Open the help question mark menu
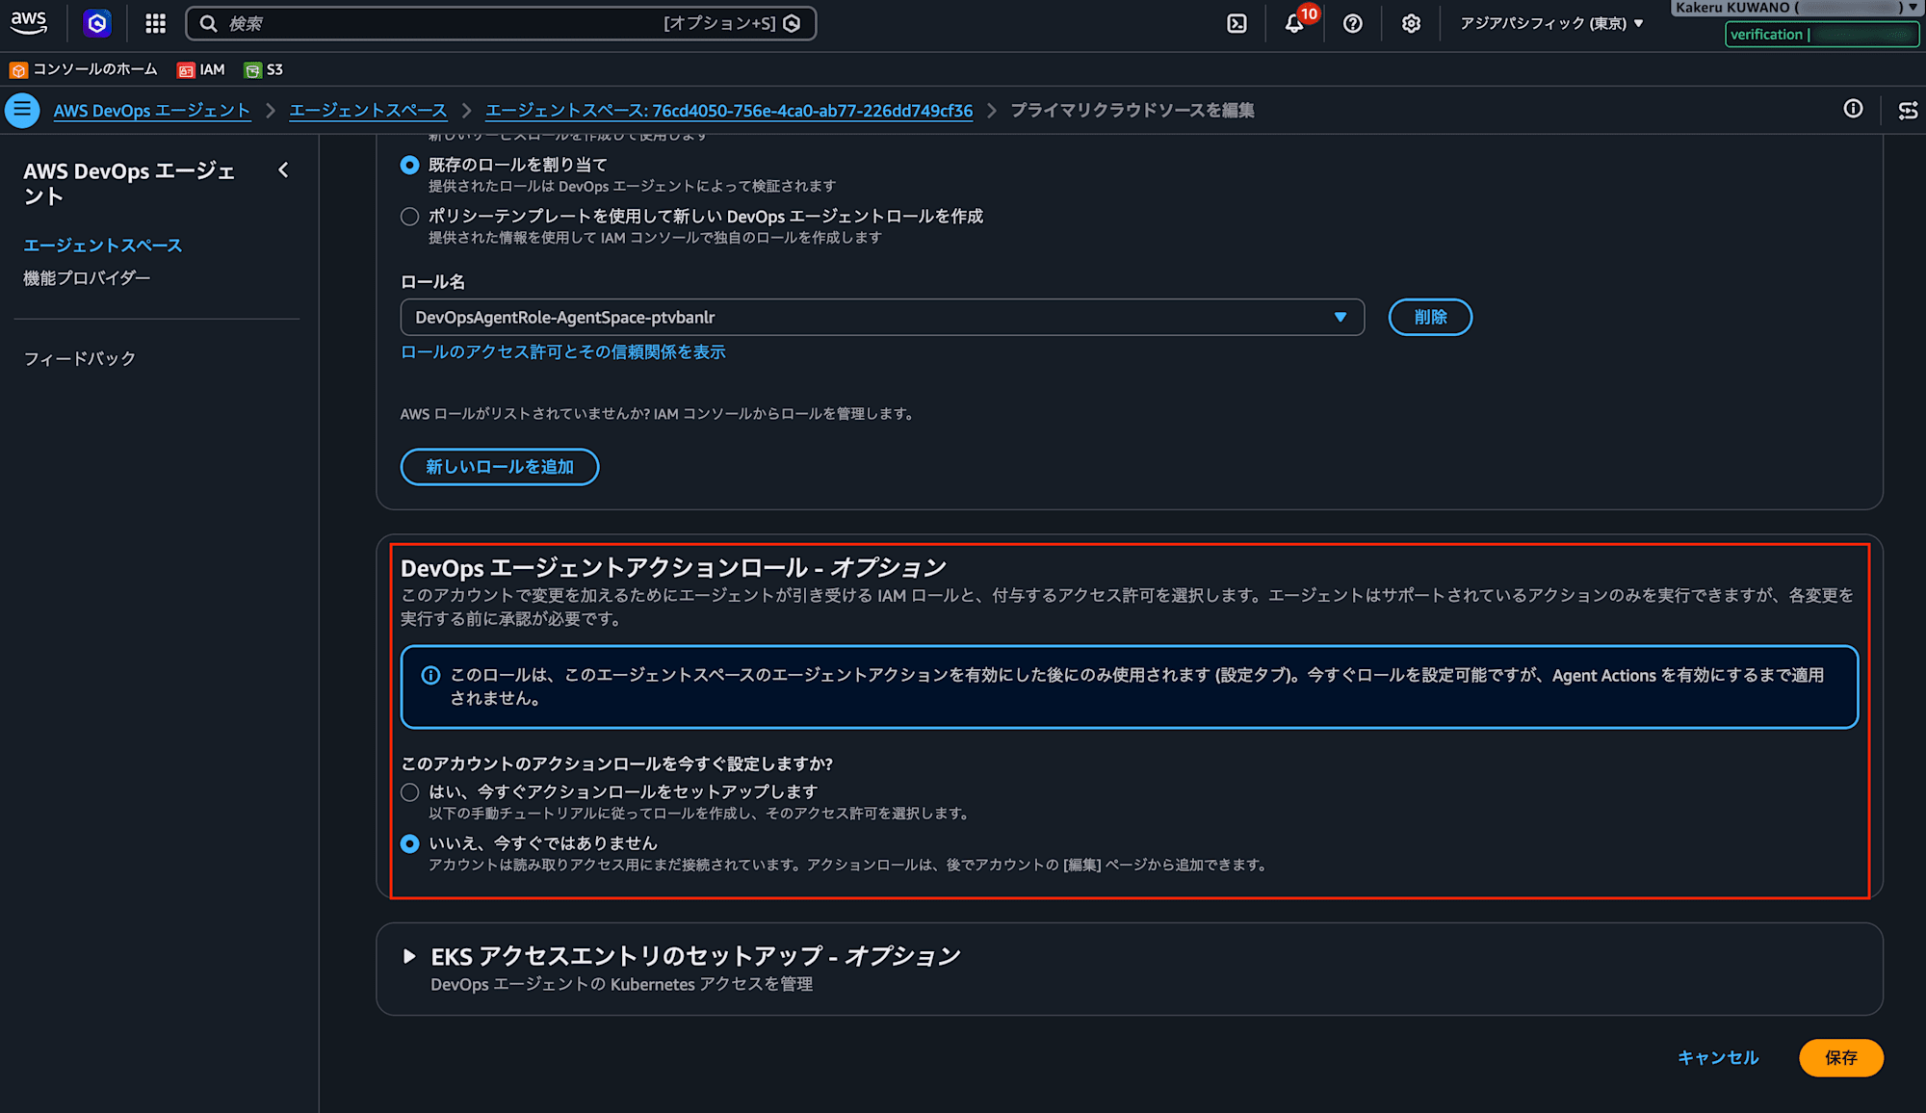Image resolution: width=1926 pixels, height=1113 pixels. (x=1353, y=23)
